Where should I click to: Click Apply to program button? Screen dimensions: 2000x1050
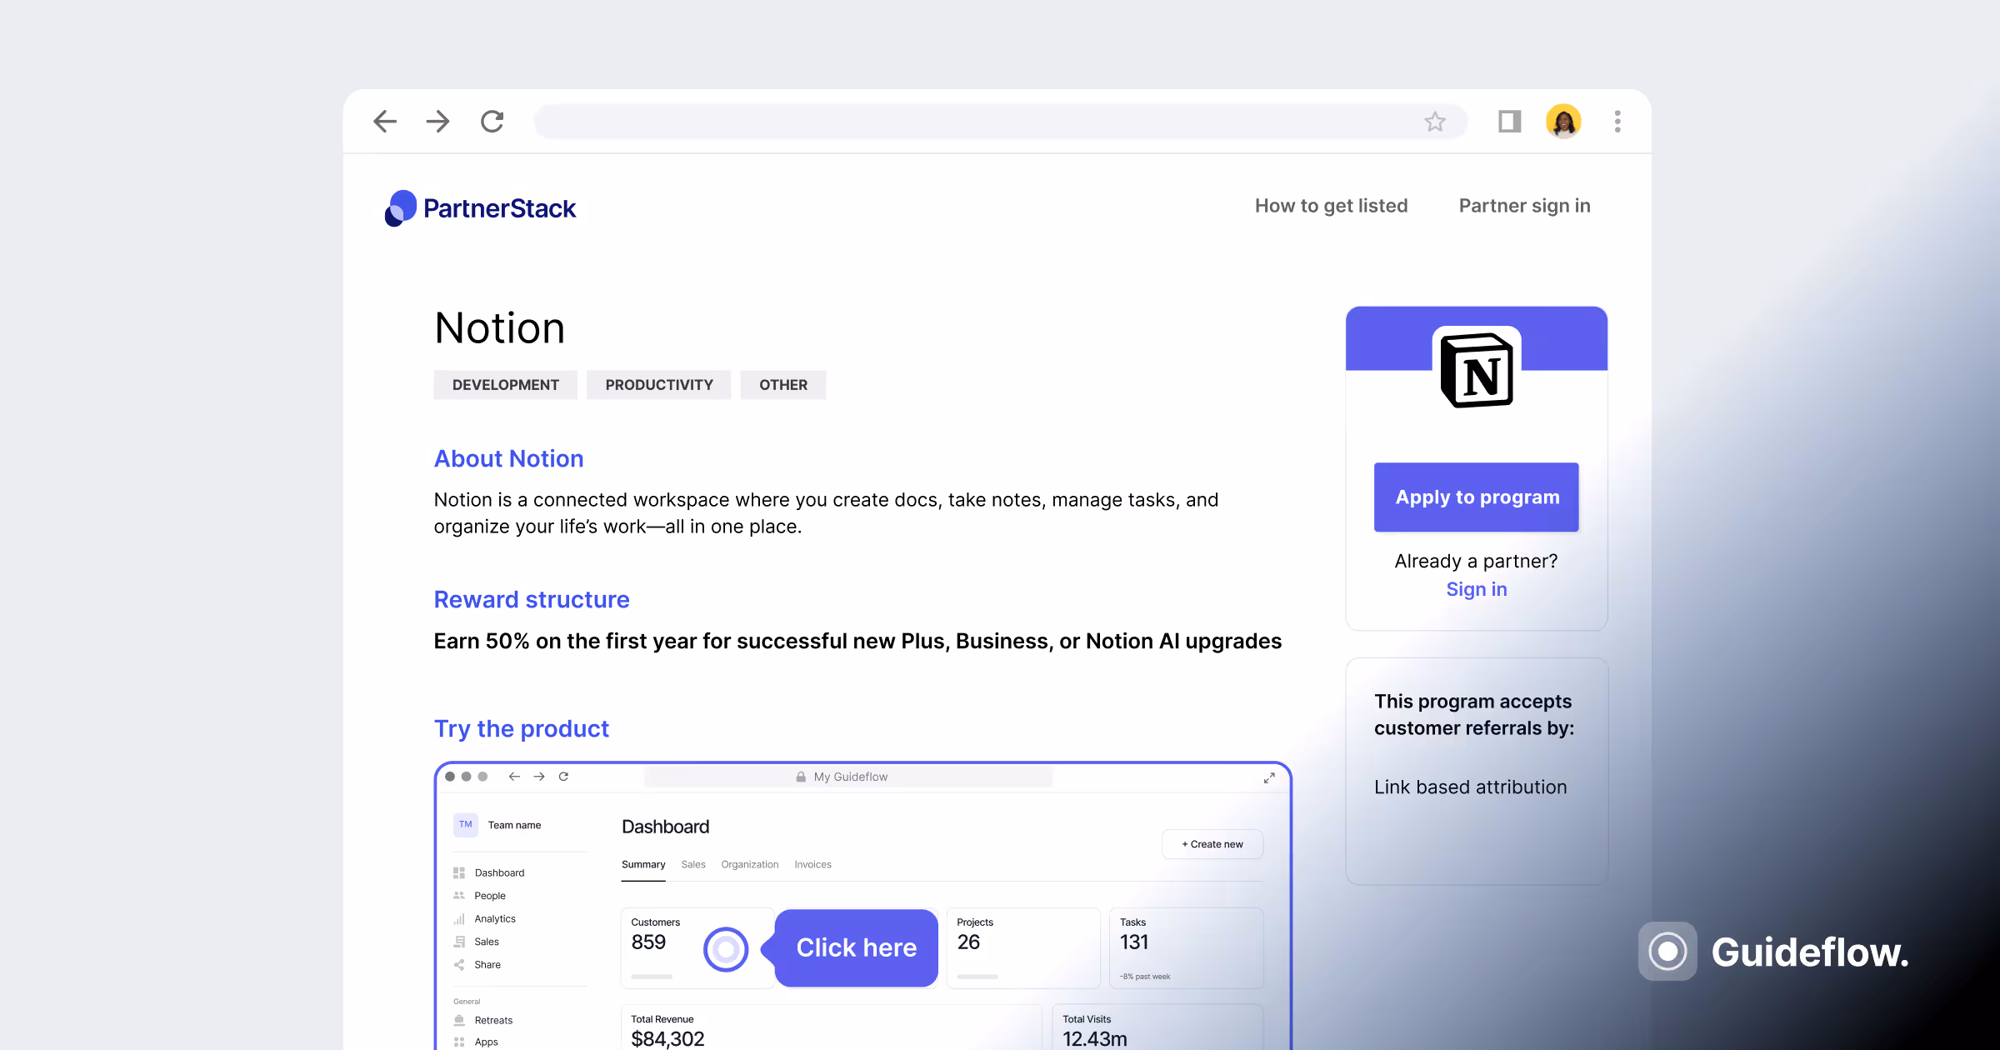pos(1477,497)
